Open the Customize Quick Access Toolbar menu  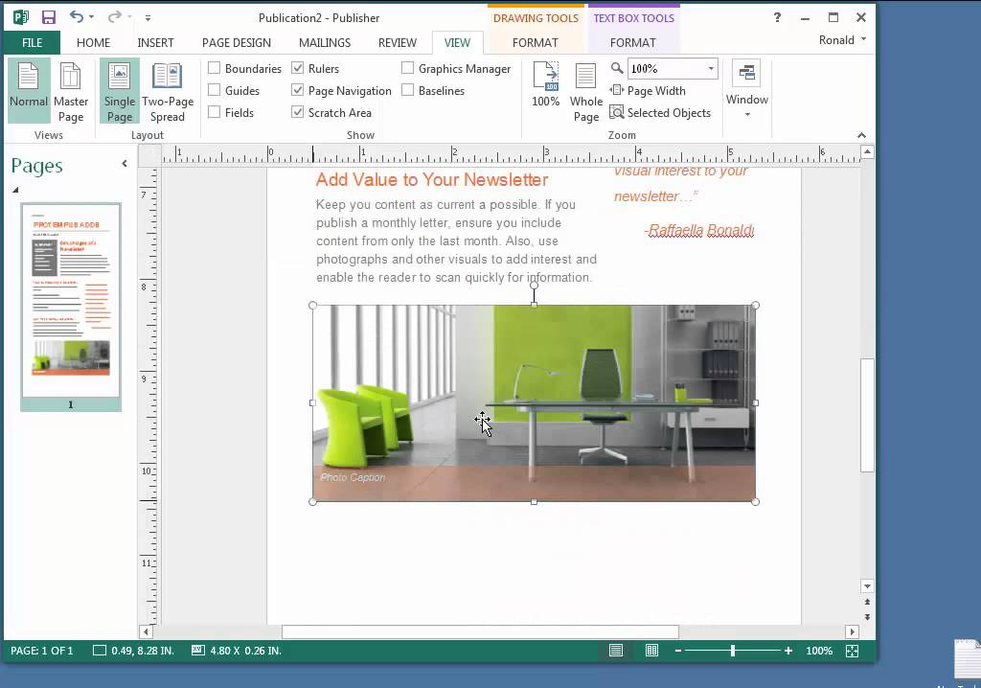148,18
